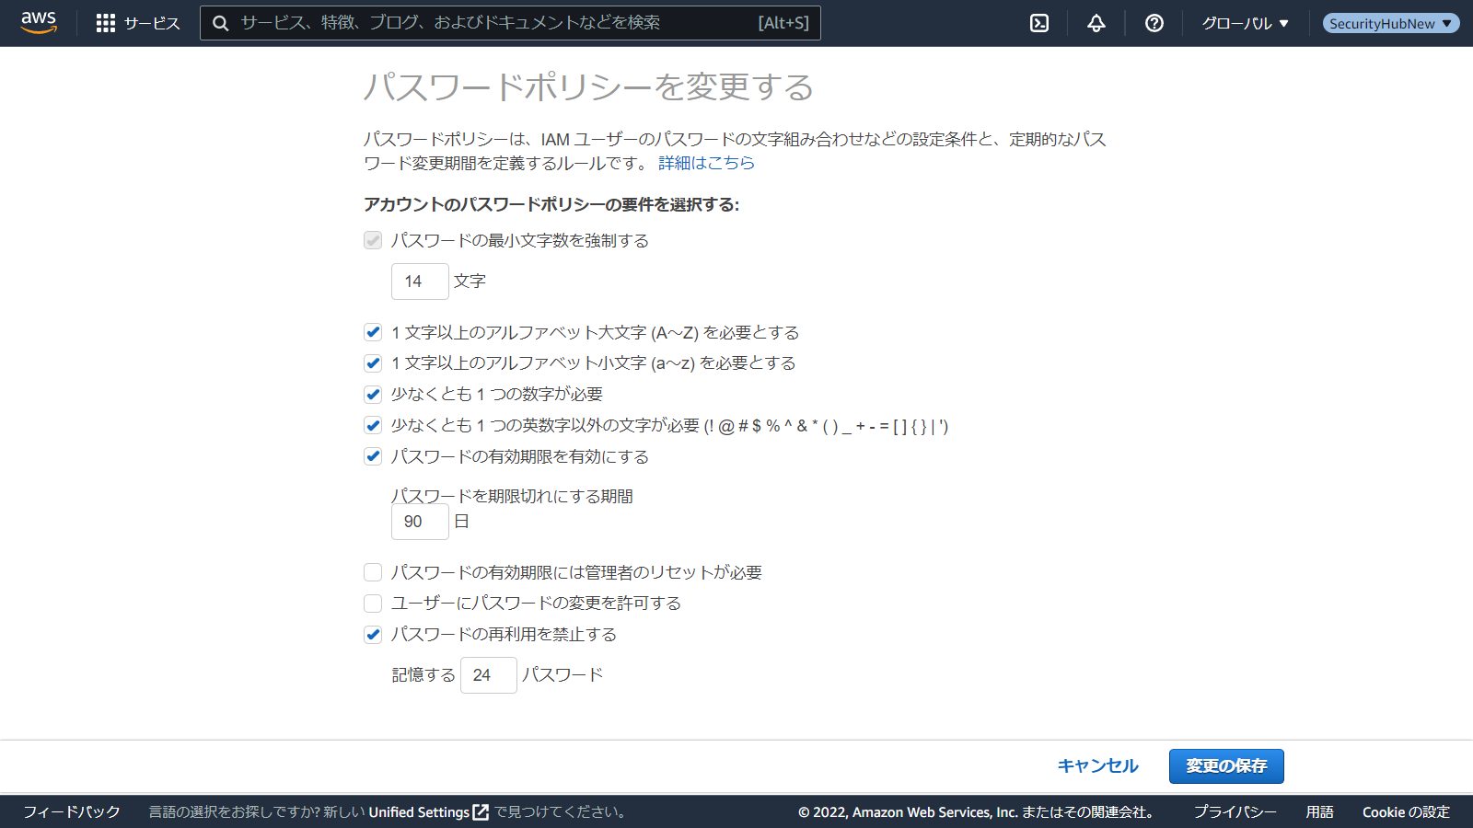Click the minimum length field showing 14
This screenshot has height=828, width=1473.
tap(420, 282)
